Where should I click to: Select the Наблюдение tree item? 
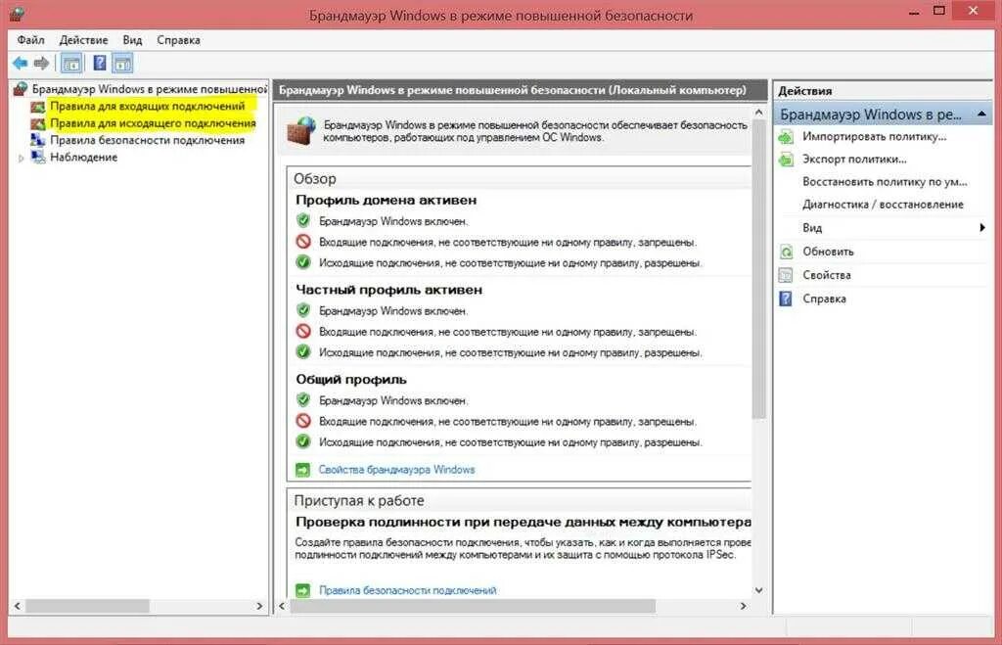[84, 157]
